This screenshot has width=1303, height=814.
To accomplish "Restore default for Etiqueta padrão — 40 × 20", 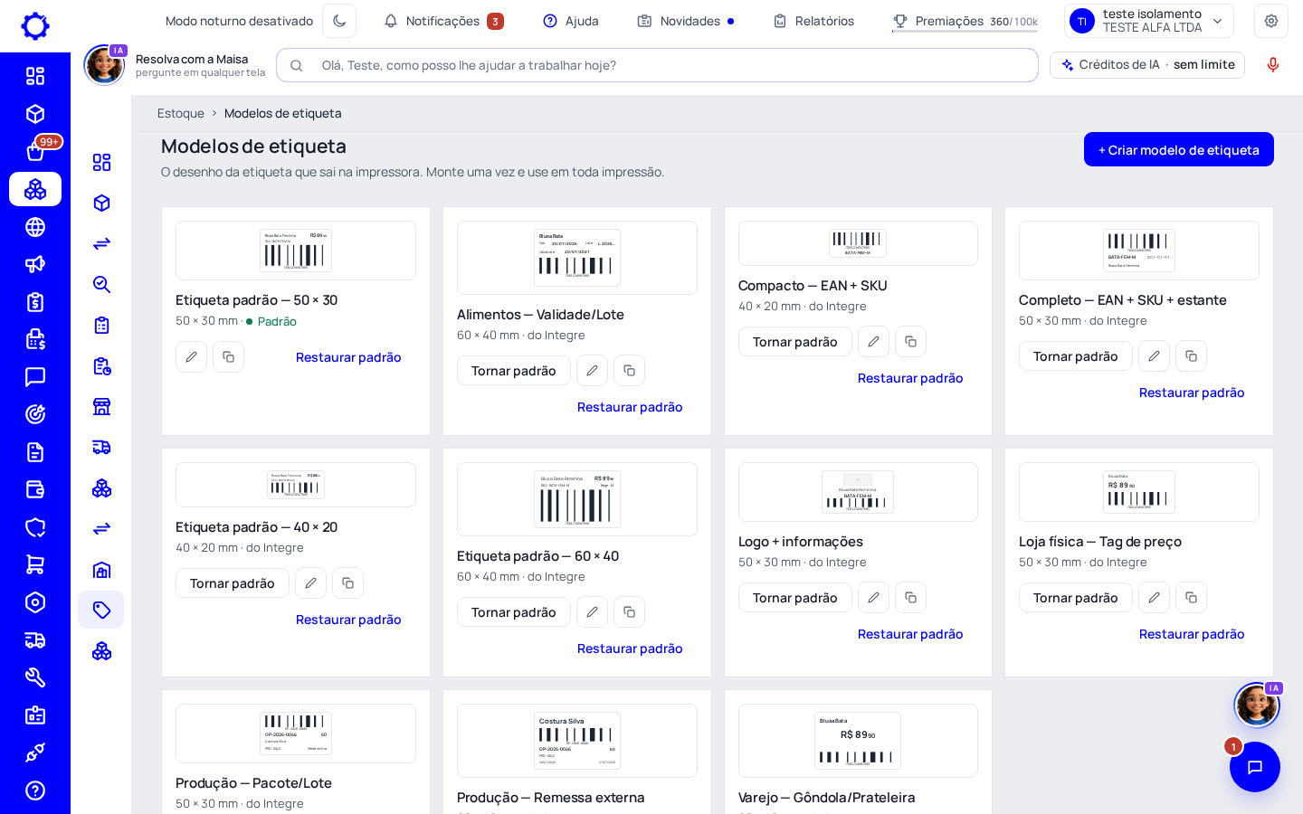I will point(348,620).
